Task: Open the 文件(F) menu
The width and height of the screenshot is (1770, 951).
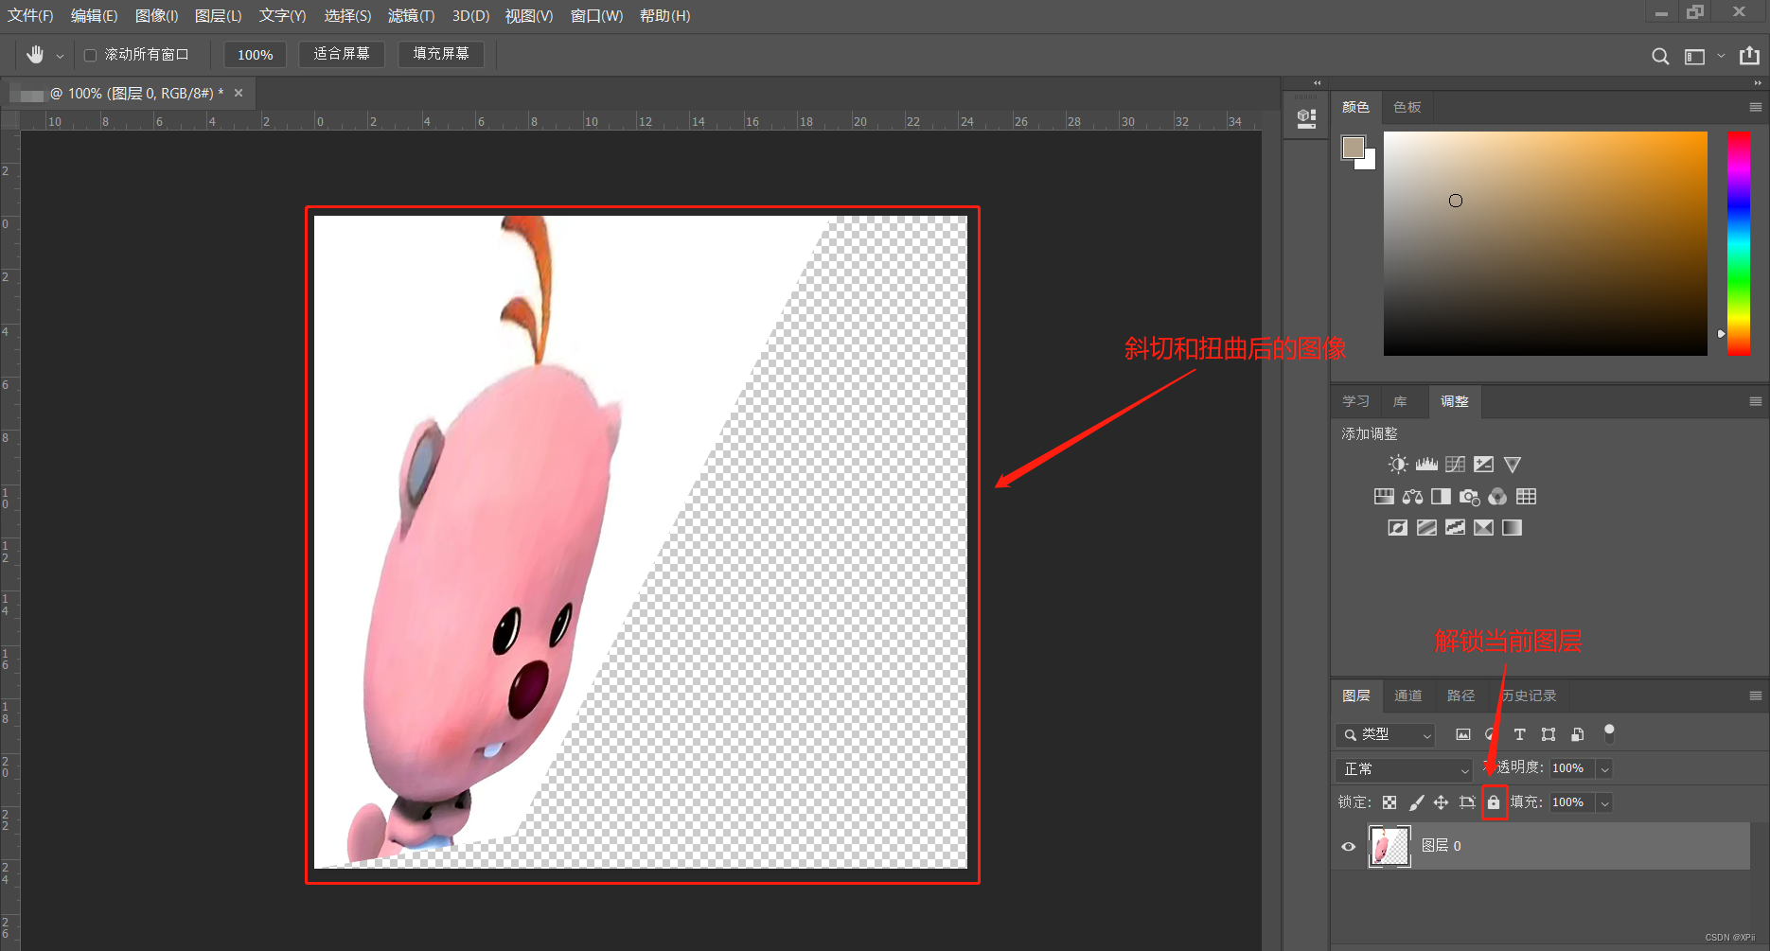Action: pyautogui.click(x=30, y=16)
